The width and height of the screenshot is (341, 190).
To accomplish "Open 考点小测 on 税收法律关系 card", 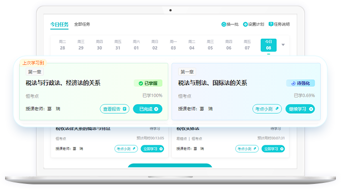I will (x=126, y=149).
